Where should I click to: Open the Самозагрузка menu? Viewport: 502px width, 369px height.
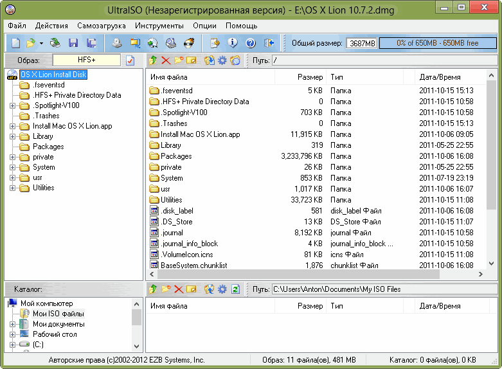tap(102, 26)
